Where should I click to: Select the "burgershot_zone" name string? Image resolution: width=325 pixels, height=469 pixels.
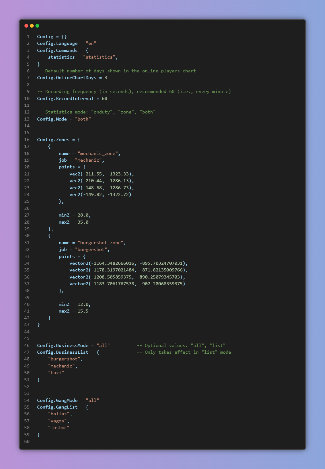coord(100,243)
